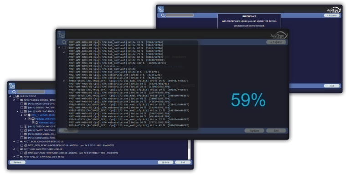Tick the checkbox for root 169.254.178.57

coord(14,96)
